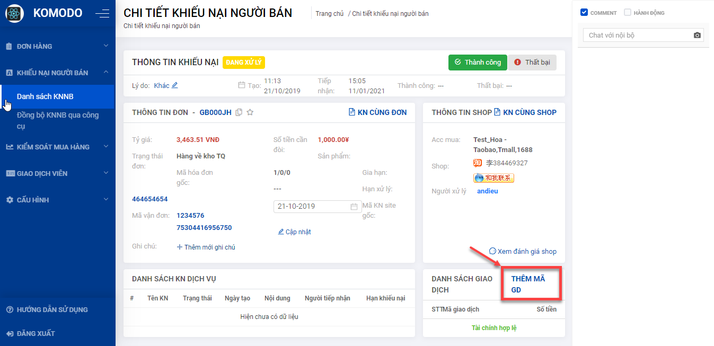Open the calendar icon in the date field
Image resolution: width=714 pixels, height=346 pixels.
click(x=354, y=207)
